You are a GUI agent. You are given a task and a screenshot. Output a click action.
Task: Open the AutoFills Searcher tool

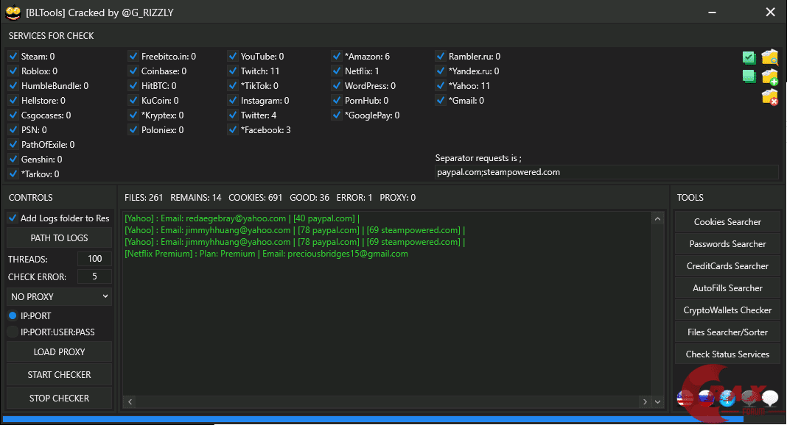(x=727, y=287)
